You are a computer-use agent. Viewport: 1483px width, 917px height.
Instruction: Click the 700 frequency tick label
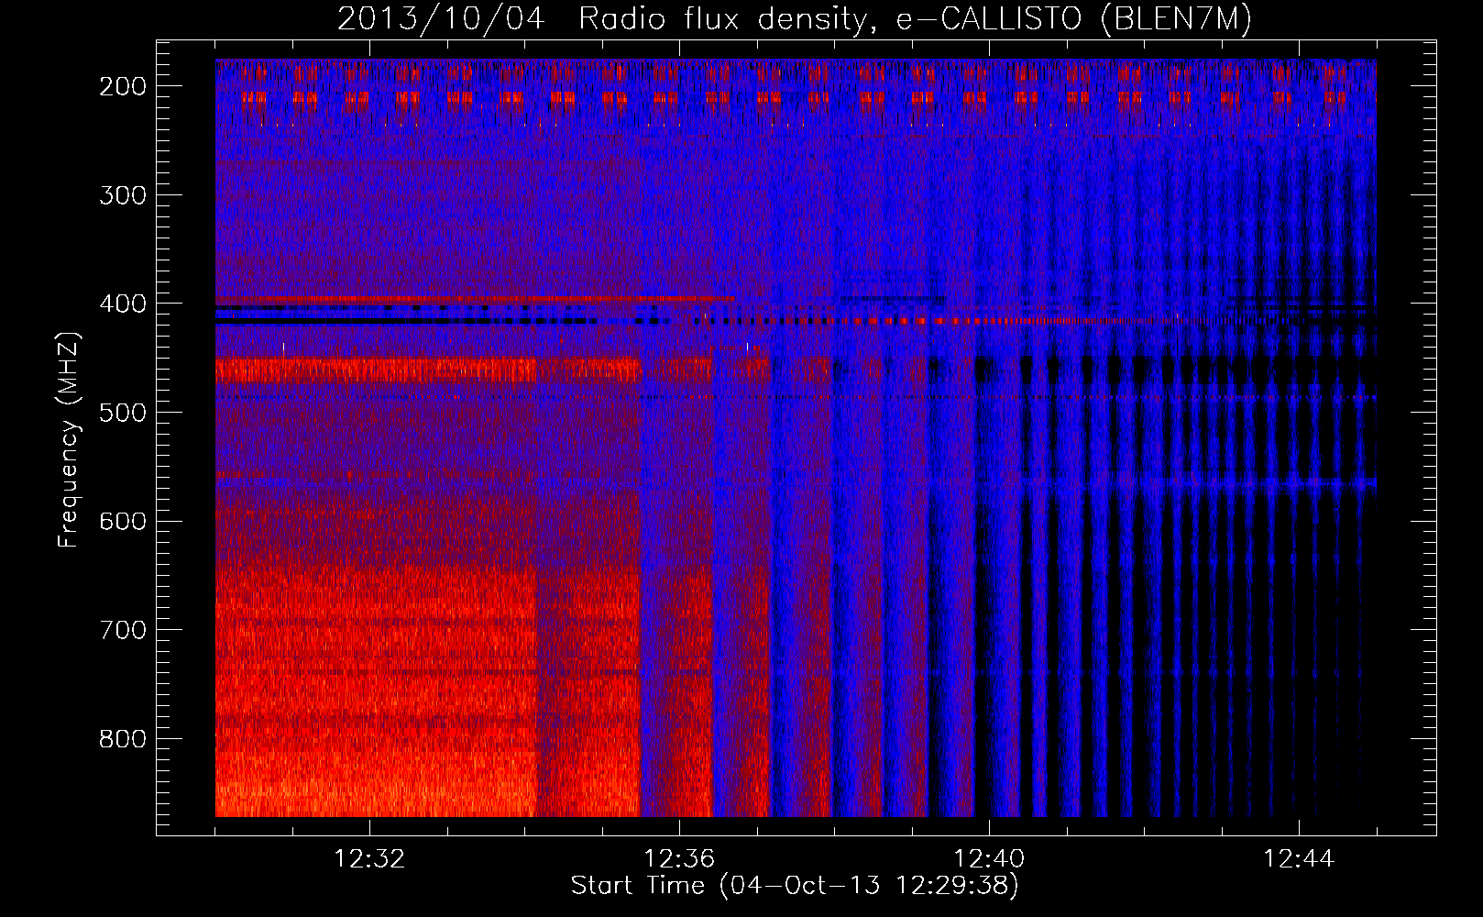123,630
